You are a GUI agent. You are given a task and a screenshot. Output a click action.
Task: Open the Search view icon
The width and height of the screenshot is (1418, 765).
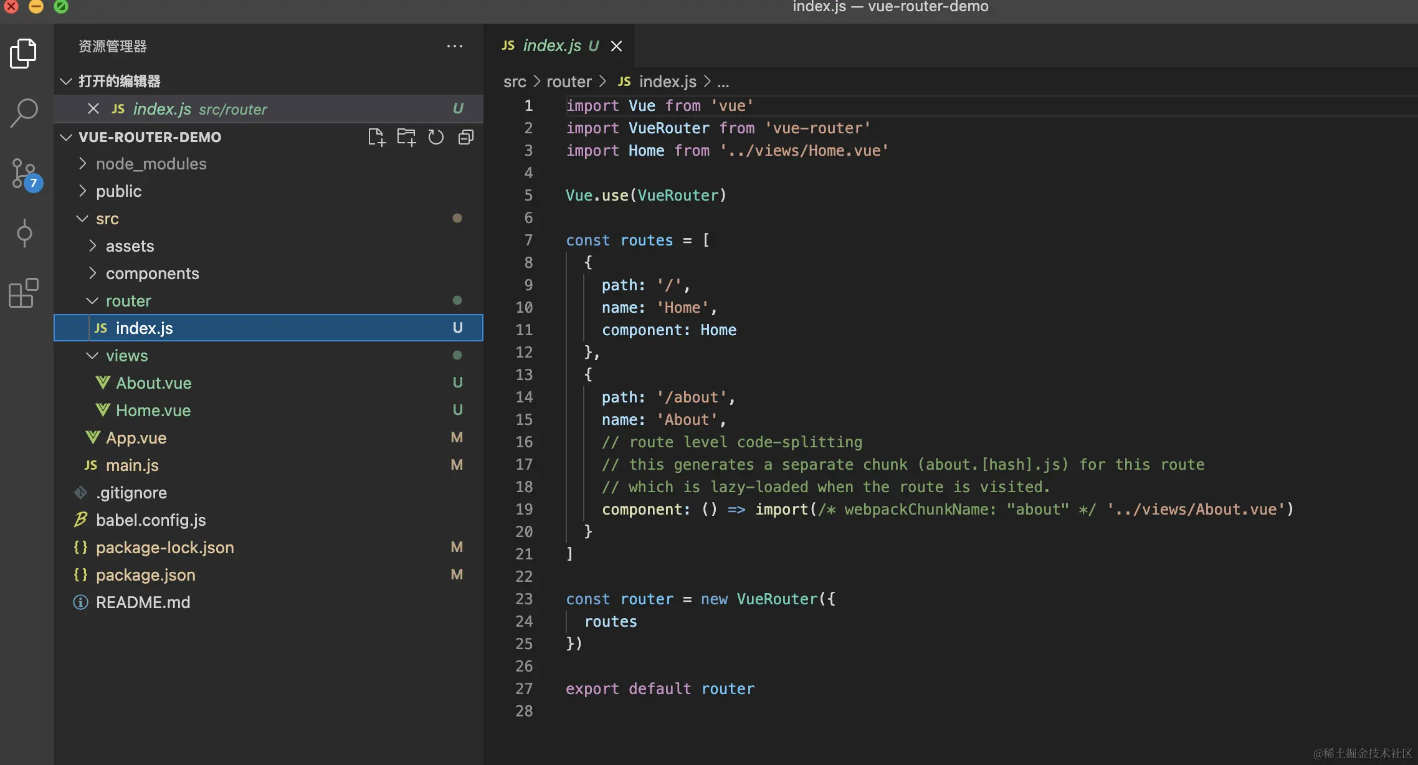[24, 113]
